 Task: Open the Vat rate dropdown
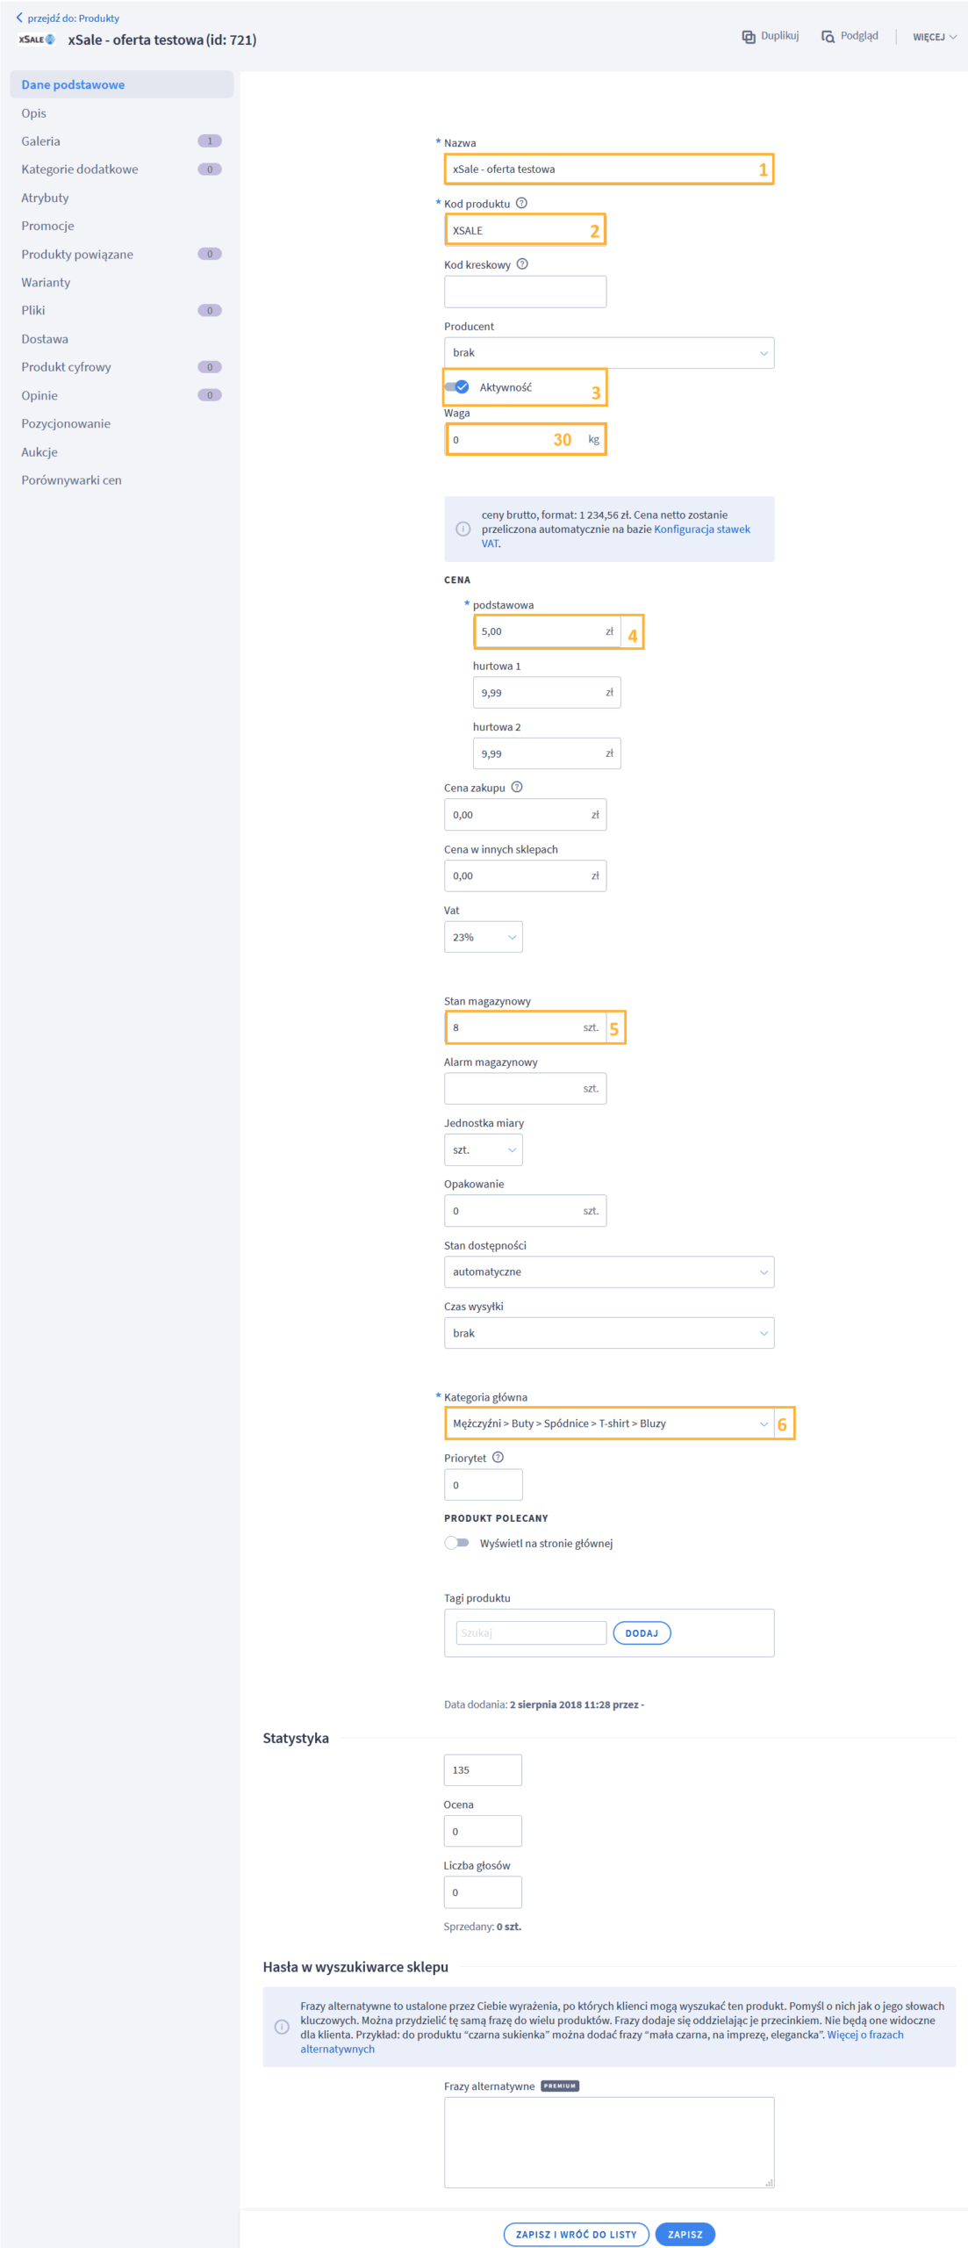point(483,937)
